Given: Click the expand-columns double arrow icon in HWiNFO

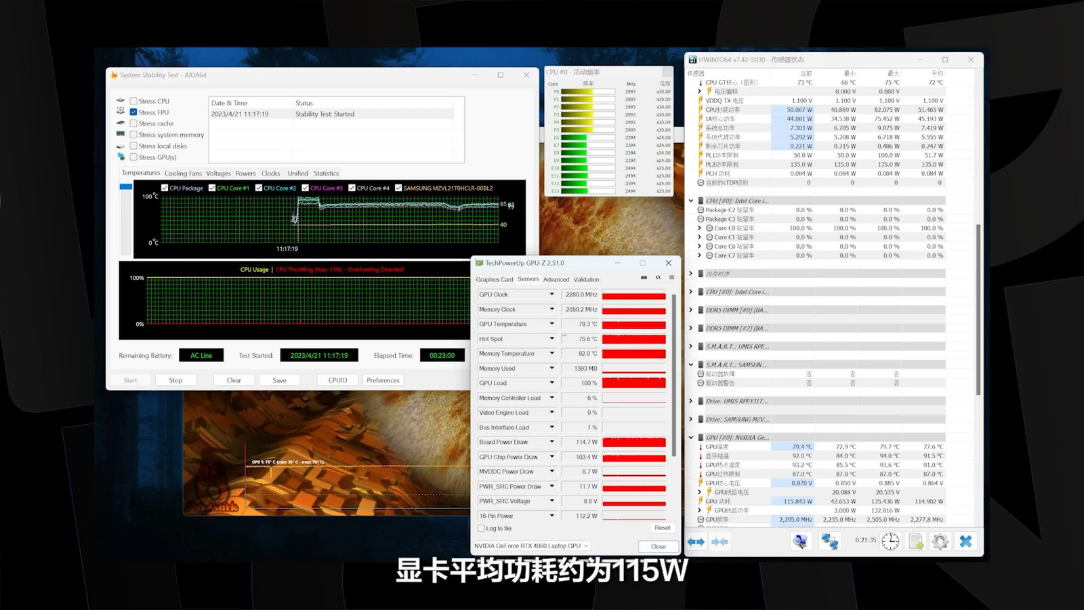Looking at the screenshot, I should [696, 542].
